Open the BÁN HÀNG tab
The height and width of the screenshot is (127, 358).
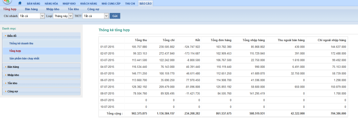click(x=33, y=4)
